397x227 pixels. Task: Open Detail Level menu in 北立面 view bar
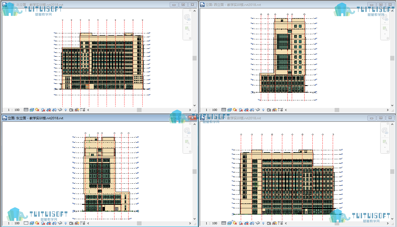coord(26,110)
